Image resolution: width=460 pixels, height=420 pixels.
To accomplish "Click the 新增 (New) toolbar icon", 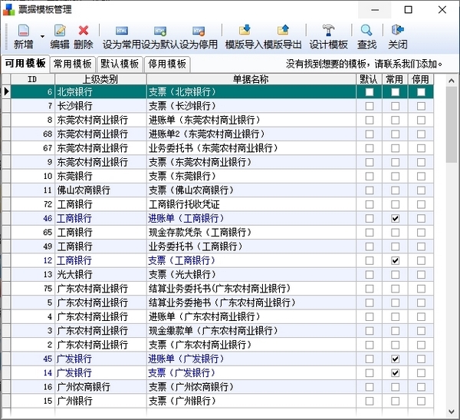I will coord(24,30).
